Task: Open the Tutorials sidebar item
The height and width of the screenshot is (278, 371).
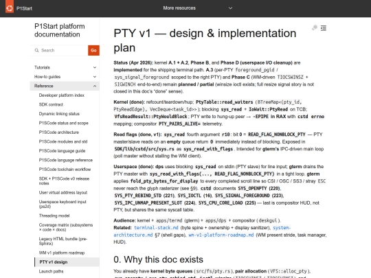Action: coord(42,67)
